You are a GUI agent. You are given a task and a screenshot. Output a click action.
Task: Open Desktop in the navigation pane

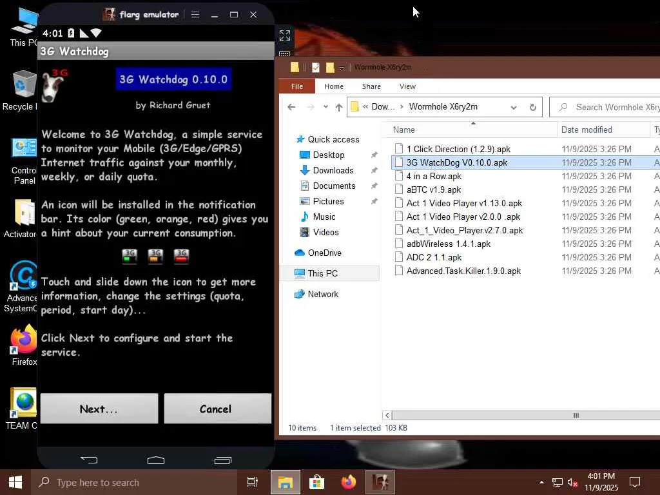pos(328,155)
